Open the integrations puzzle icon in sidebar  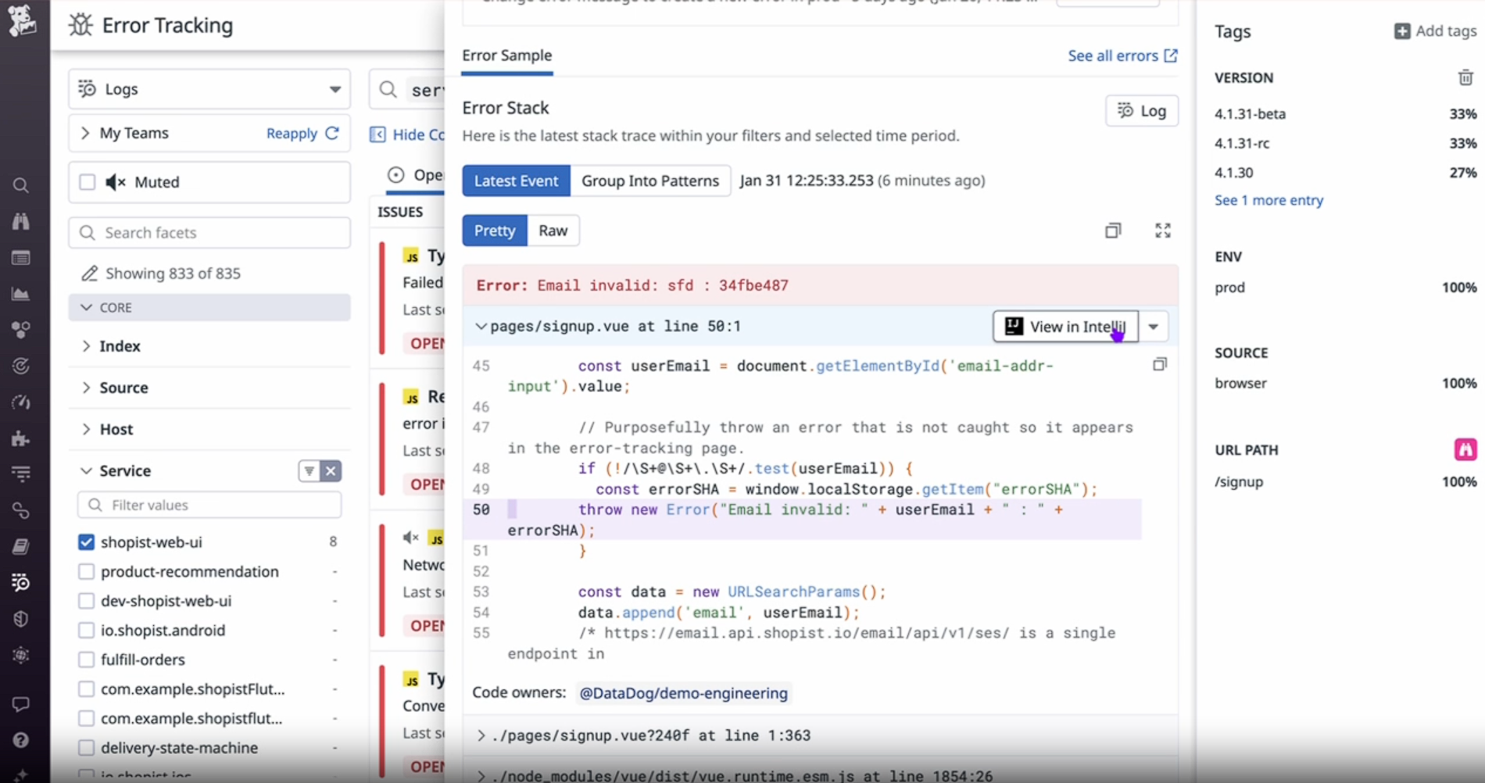point(21,438)
